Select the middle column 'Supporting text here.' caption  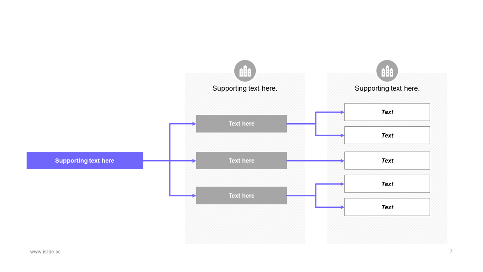(x=245, y=88)
